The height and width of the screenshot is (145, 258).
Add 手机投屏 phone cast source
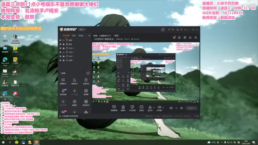[x=132, y=108]
